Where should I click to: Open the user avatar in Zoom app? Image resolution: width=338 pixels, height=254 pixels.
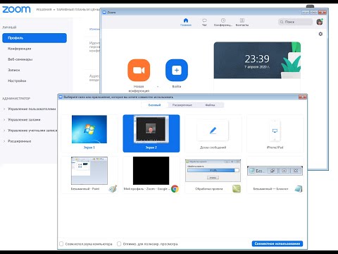(320, 22)
